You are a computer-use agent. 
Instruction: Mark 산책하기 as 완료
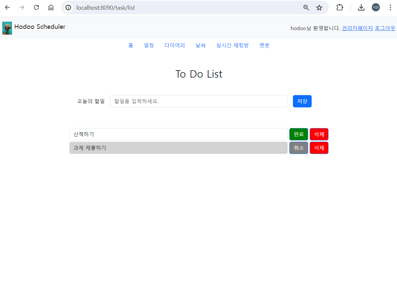[299, 134]
